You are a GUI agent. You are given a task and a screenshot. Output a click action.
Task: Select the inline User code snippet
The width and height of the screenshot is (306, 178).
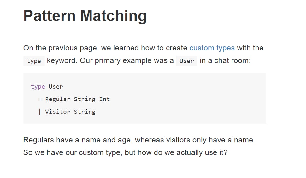[x=186, y=61]
